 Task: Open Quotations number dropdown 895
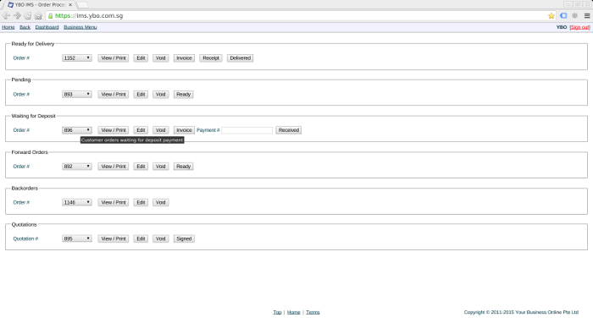click(77, 238)
